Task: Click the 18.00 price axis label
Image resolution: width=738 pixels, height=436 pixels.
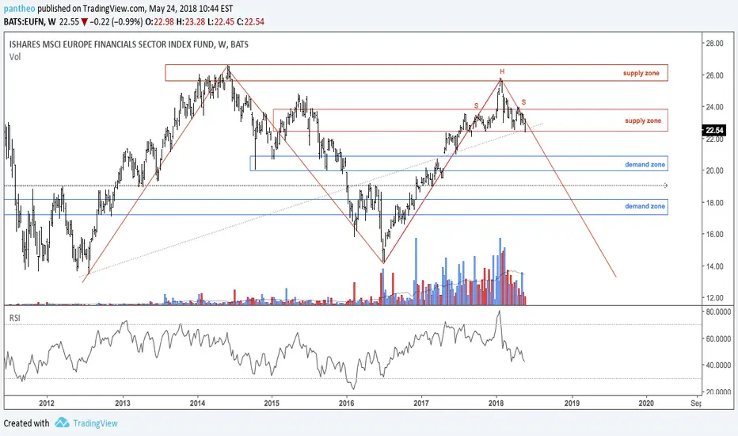Action: tap(714, 203)
